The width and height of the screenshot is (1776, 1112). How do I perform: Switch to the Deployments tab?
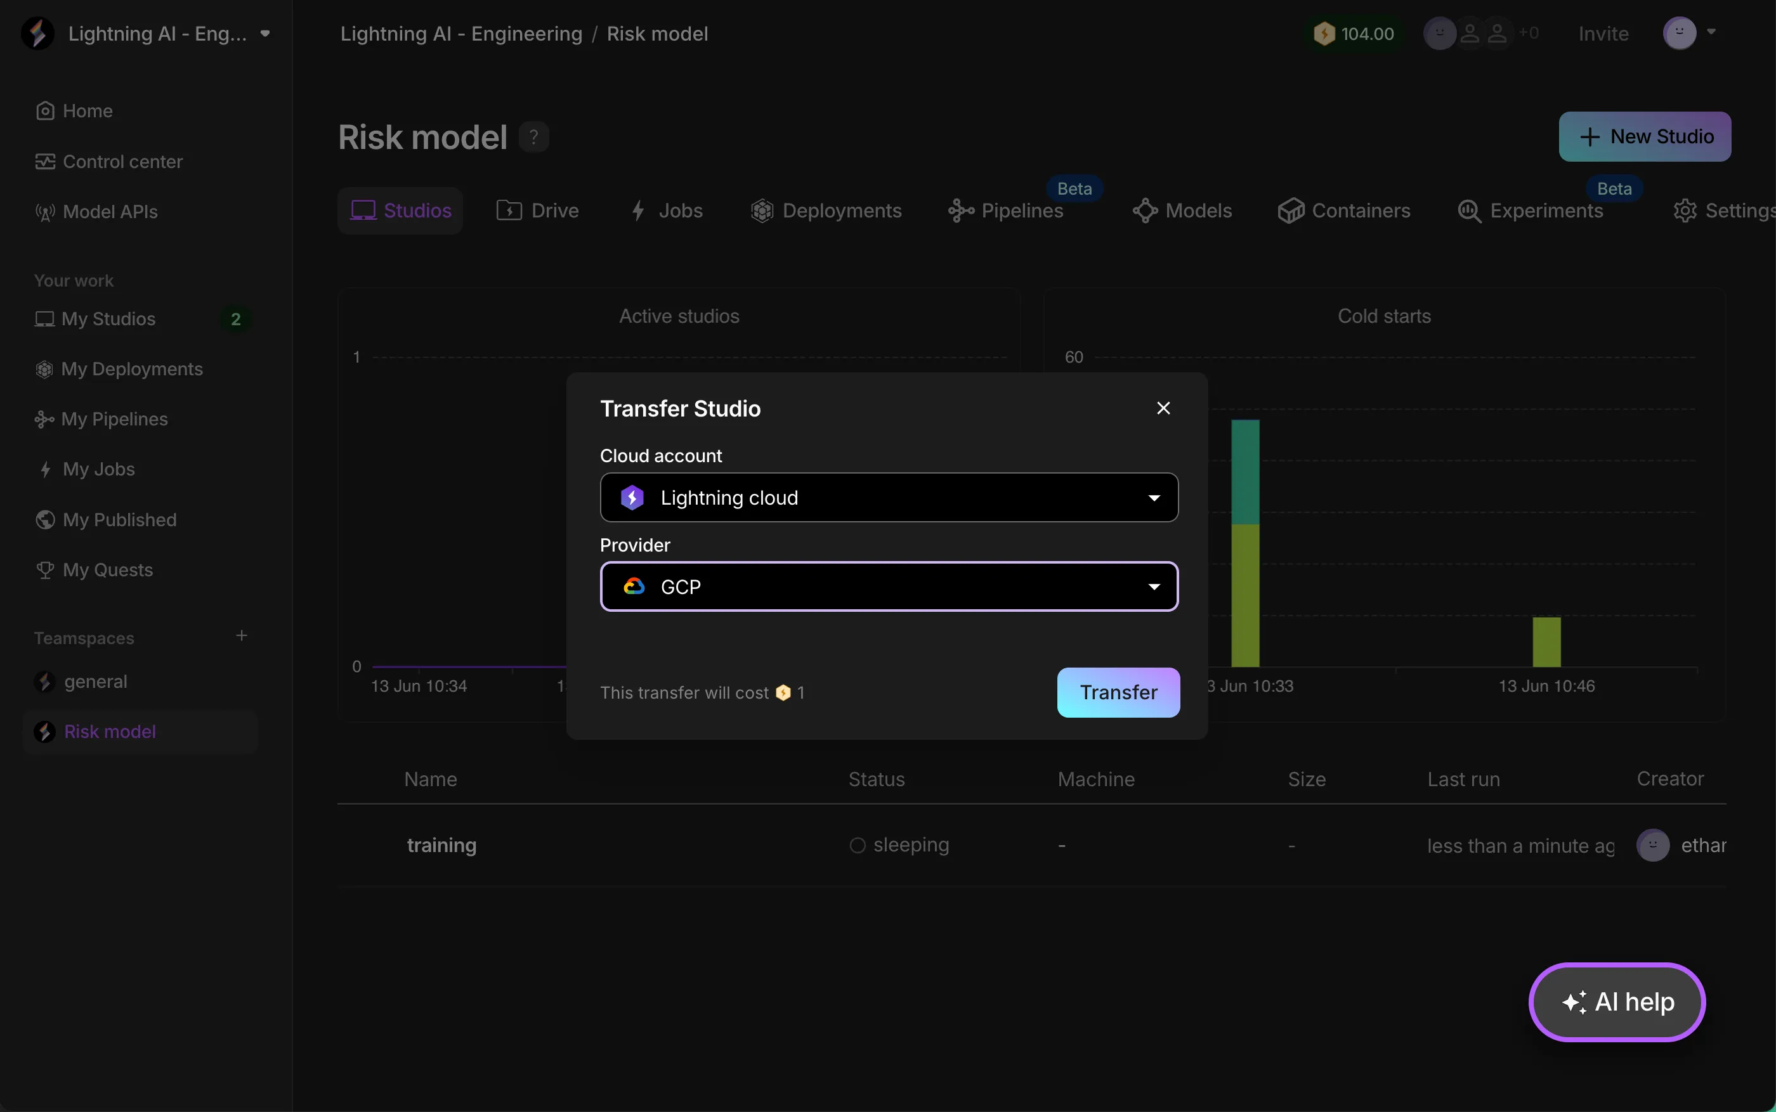(825, 211)
